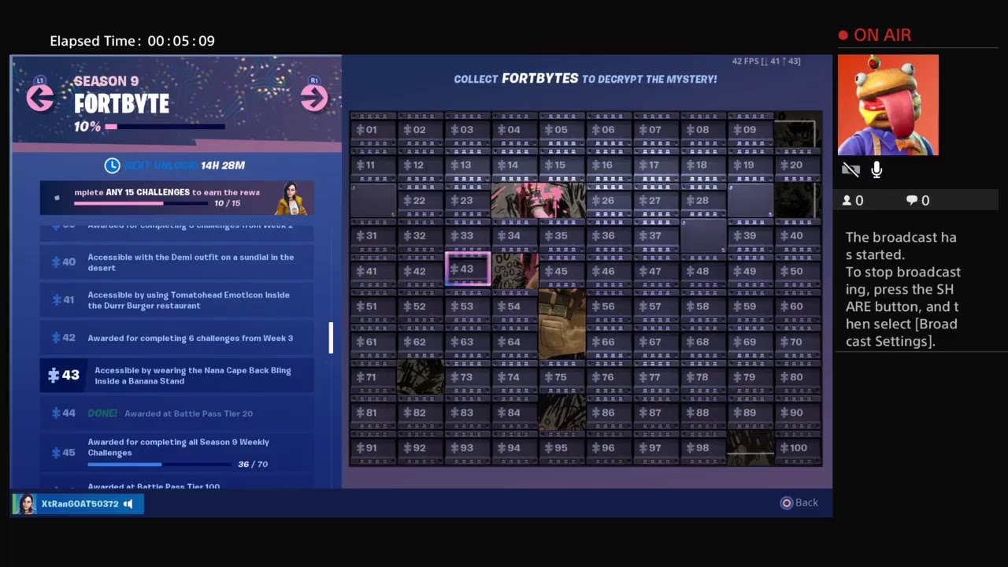Click the left arrow to previous page

[40, 98]
